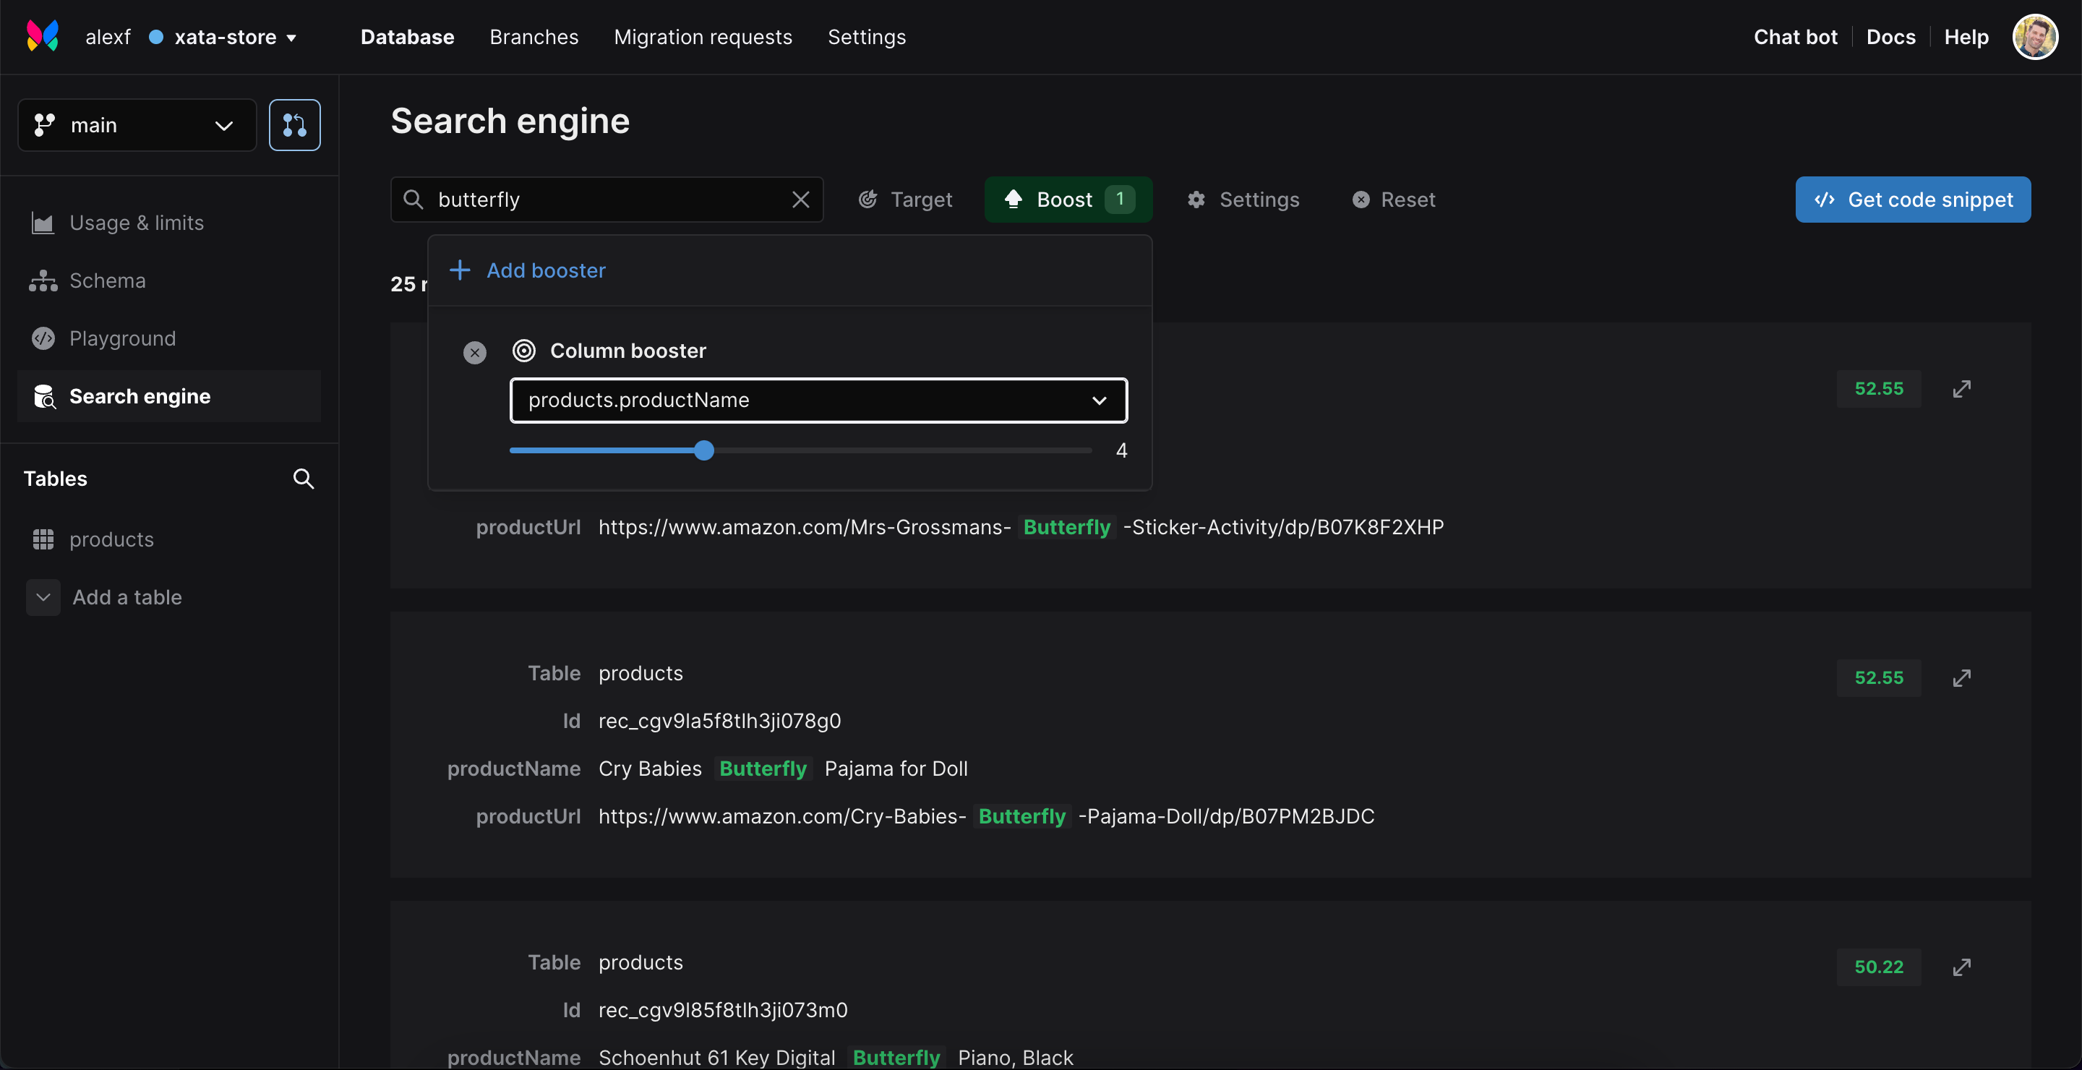
Task: Click Add booster
Action: point(527,270)
